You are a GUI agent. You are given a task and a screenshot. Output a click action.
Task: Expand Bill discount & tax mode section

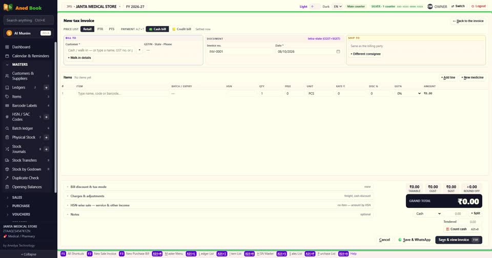[x=218, y=187]
